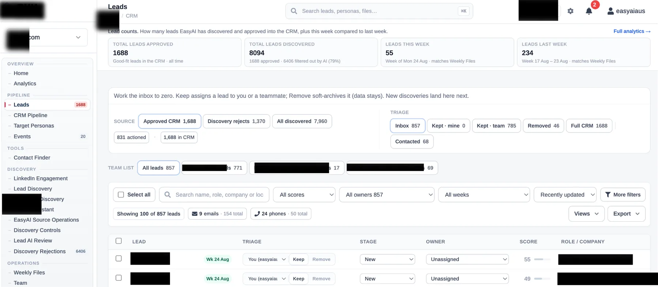
Task: Open the All scores dropdown
Action: tap(304, 195)
